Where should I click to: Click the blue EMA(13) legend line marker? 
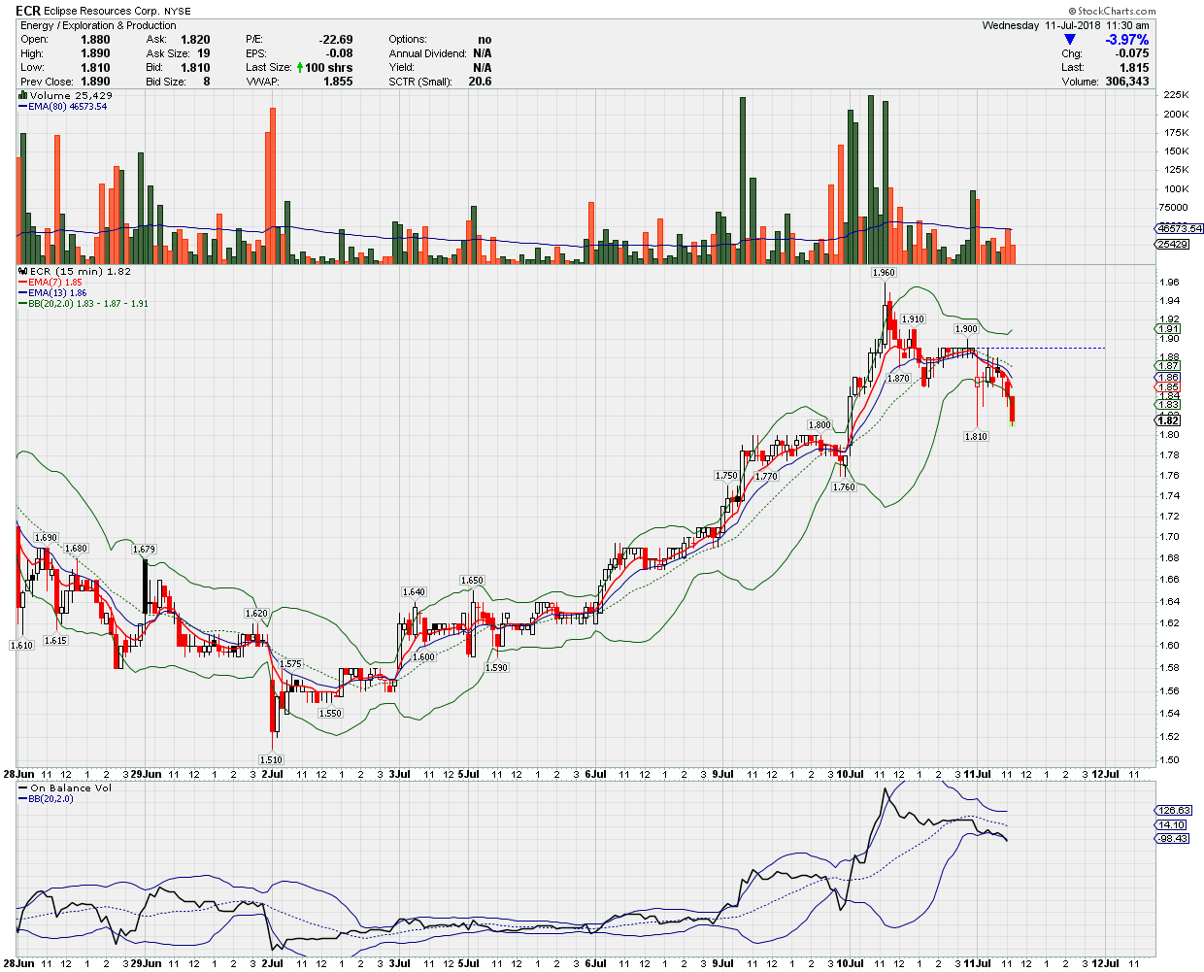(23, 293)
